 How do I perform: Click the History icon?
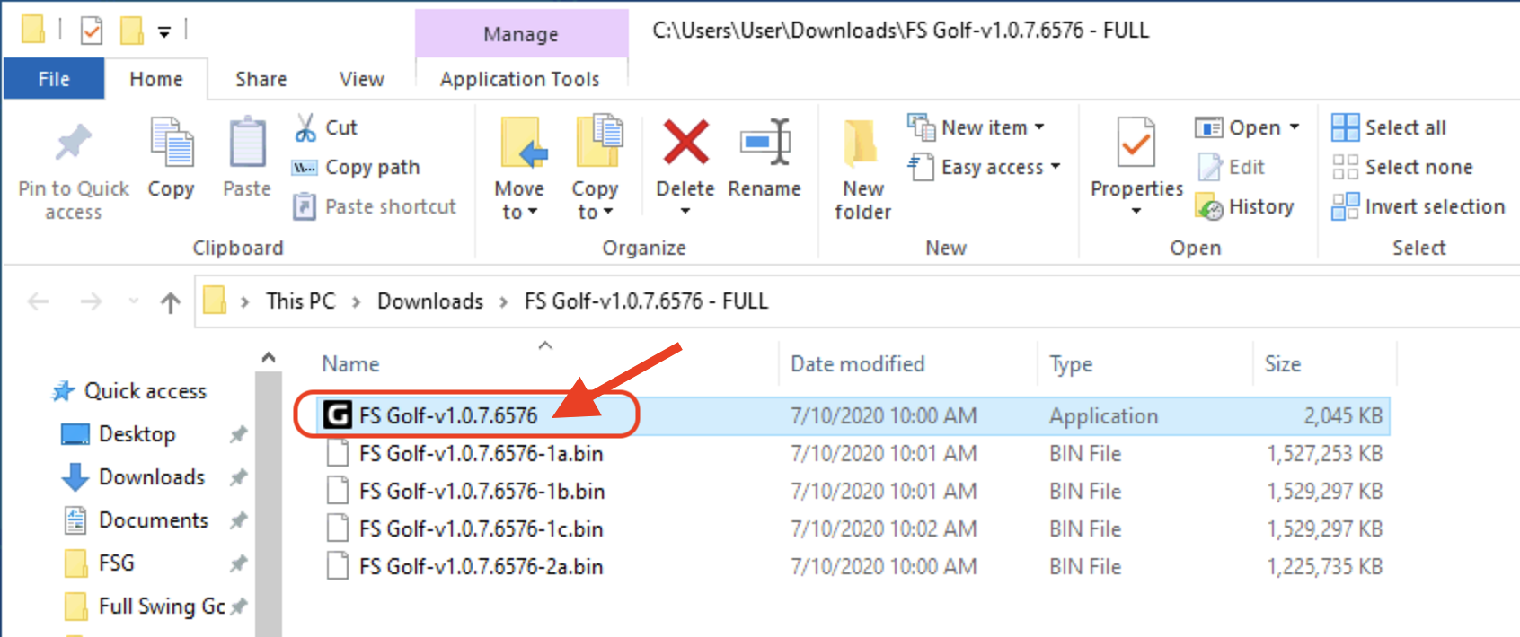[1209, 207]
